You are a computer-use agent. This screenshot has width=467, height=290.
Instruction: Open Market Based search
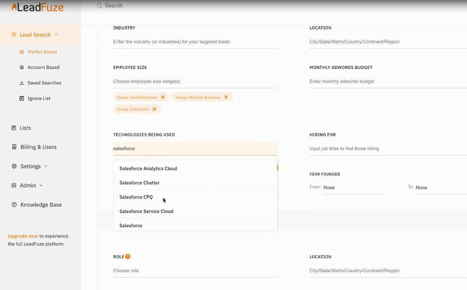pyautogui.click(x=42, y=52)
